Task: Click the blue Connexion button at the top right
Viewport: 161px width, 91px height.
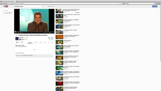Action: tap(155, 6)
